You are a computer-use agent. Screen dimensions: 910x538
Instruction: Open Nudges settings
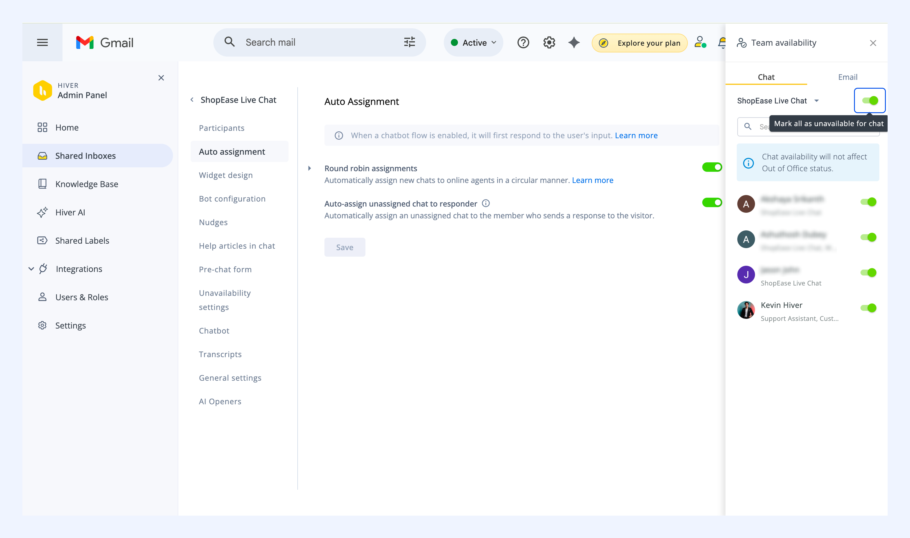click(x=213, y=222)
